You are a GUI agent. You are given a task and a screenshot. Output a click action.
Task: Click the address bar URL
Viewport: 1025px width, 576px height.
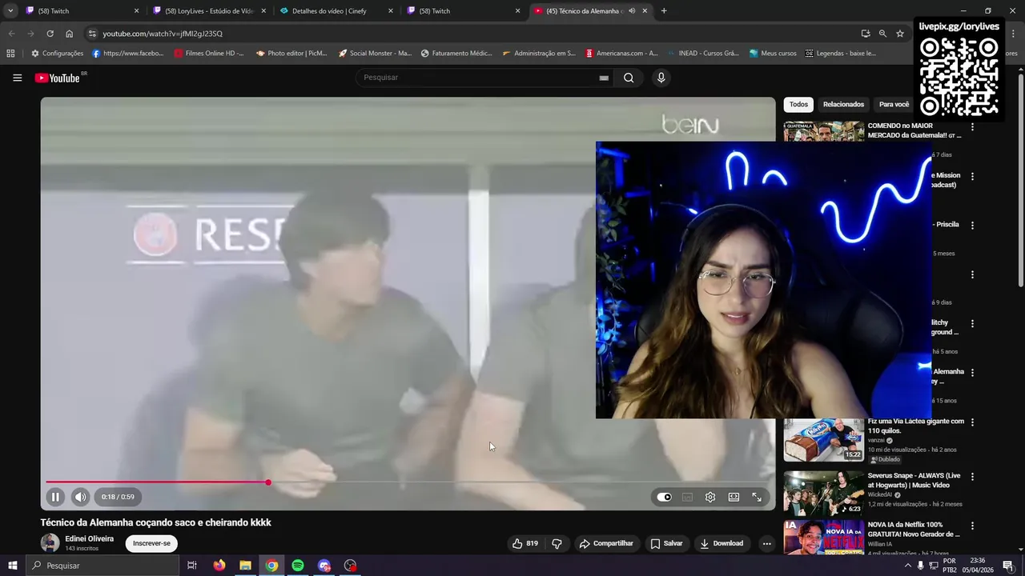(163, 34)
